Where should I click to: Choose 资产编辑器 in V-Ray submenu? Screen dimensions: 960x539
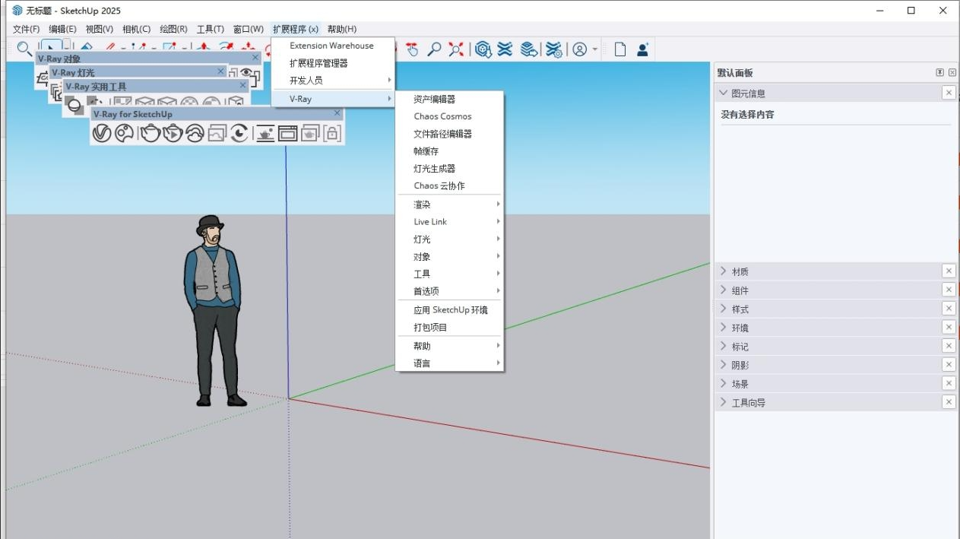point(449,99)
